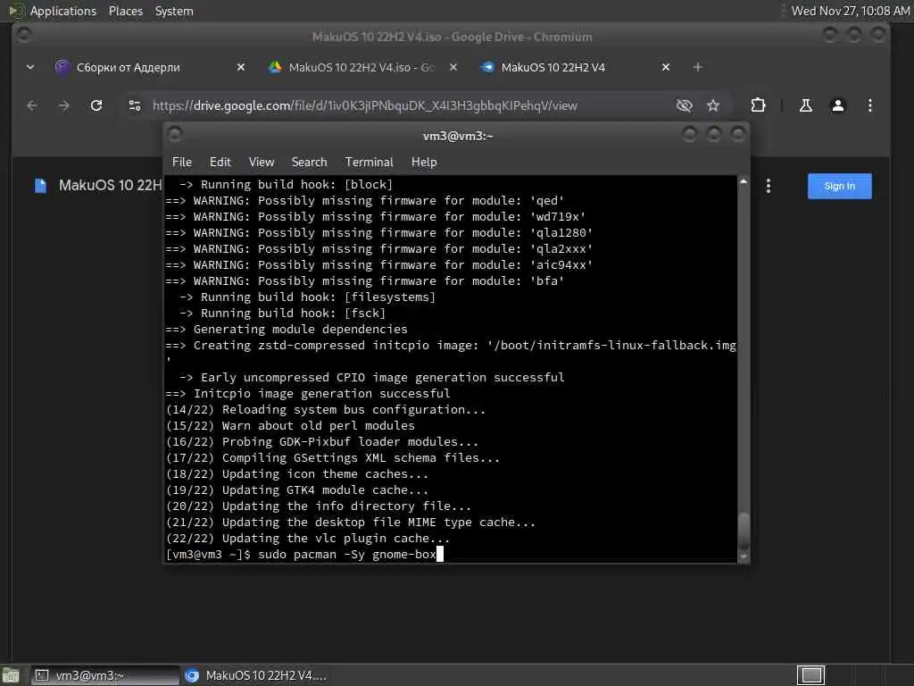This screenshot has width=914, height=686.
Task: Open Chrome Labs flask icon
Action: [x=806, y=105]
